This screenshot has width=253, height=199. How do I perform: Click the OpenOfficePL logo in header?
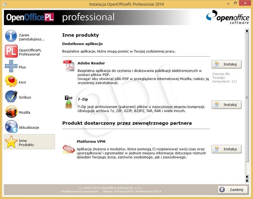click(30, 17)
